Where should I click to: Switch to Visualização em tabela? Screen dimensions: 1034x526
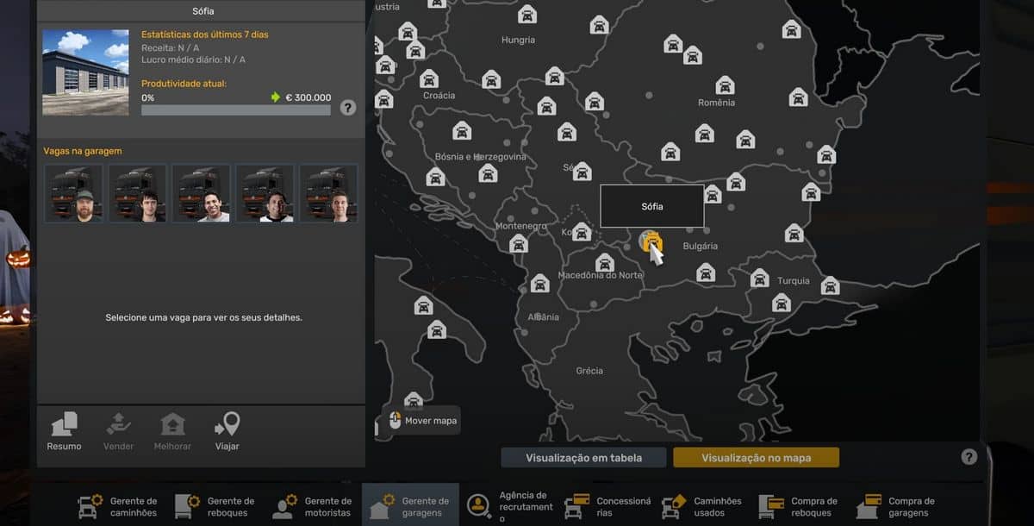click(x=583, y=458)
